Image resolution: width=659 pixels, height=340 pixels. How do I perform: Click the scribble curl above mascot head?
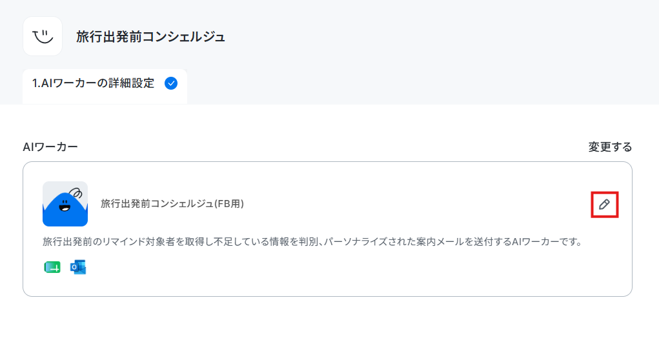pos(76,194)
